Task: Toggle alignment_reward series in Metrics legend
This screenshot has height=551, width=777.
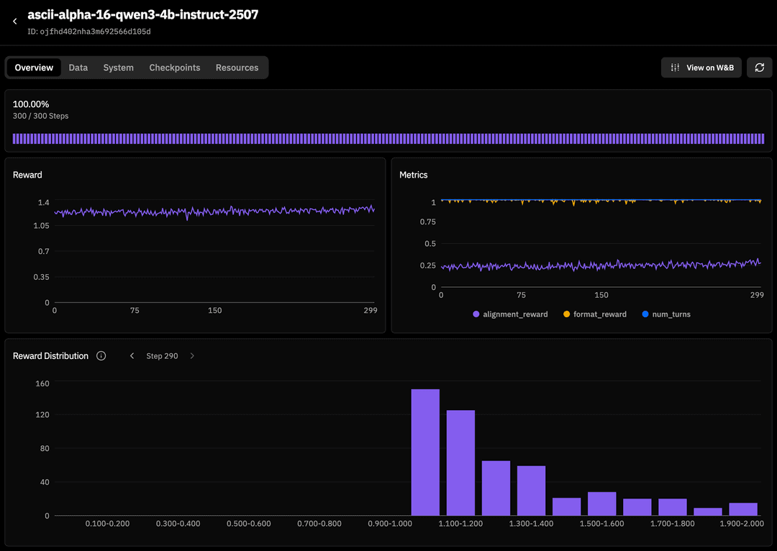Action: point(510,314)
